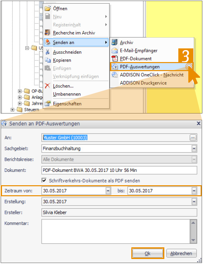203x264 pixels.
Task: Click Kommentar scrollbar up arrow
Action: pyautogui.click(x=193, y=223)
